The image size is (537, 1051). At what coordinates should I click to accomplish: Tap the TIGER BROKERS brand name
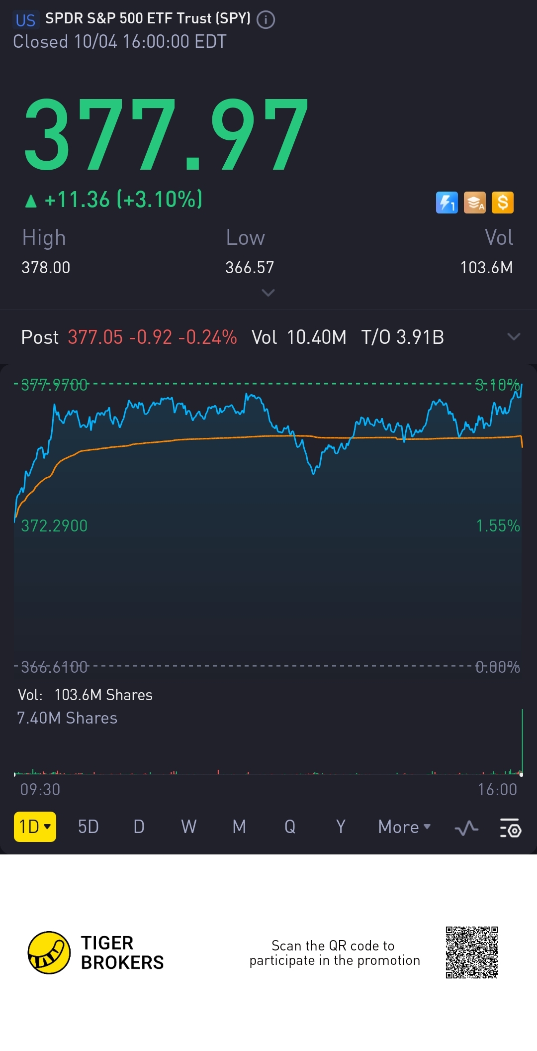pos(122,952)
